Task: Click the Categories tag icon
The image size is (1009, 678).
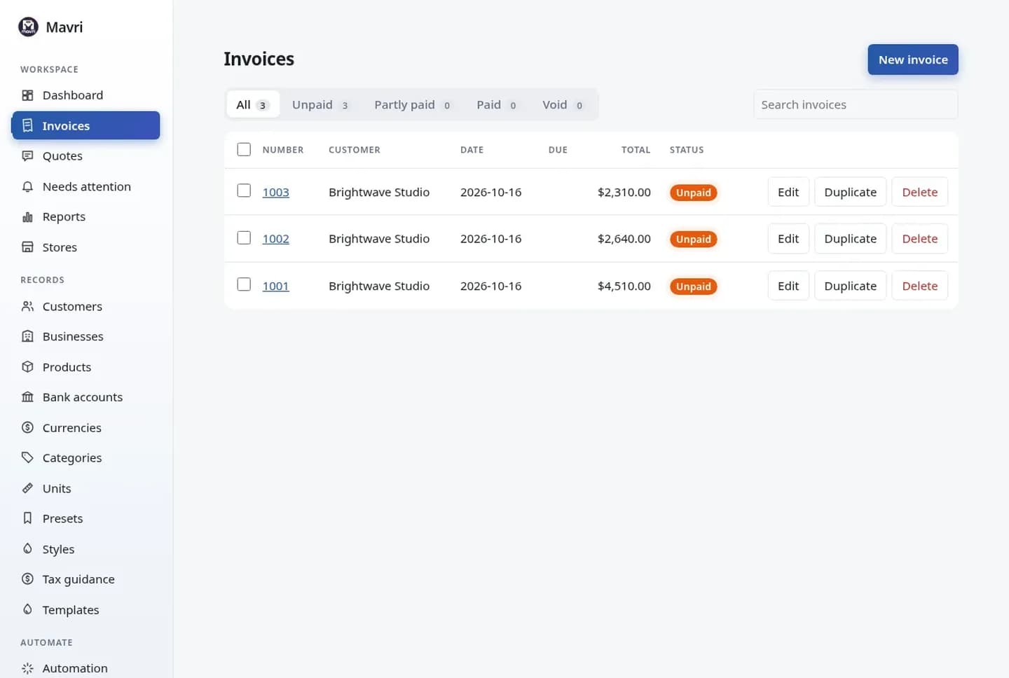Action: coord(27,458)
